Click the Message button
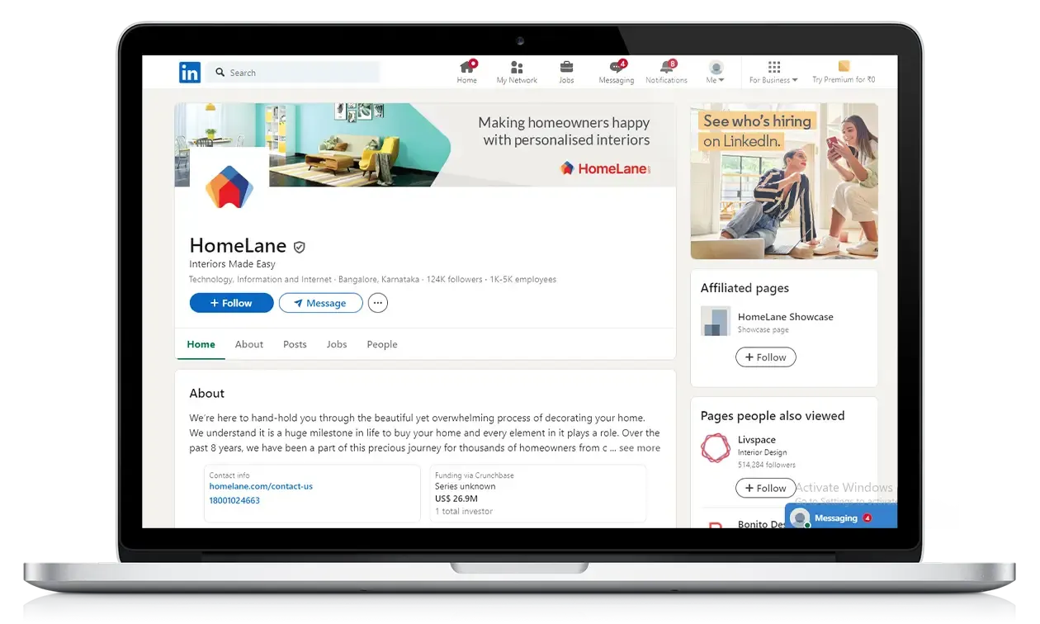Screen dimensions: 1040x624 (320, 303)
